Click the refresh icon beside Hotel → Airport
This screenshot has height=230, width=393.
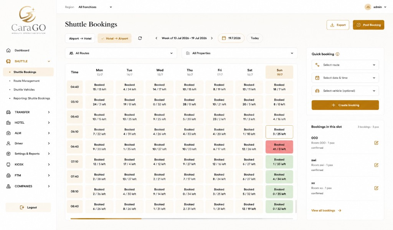click(140, 38)
